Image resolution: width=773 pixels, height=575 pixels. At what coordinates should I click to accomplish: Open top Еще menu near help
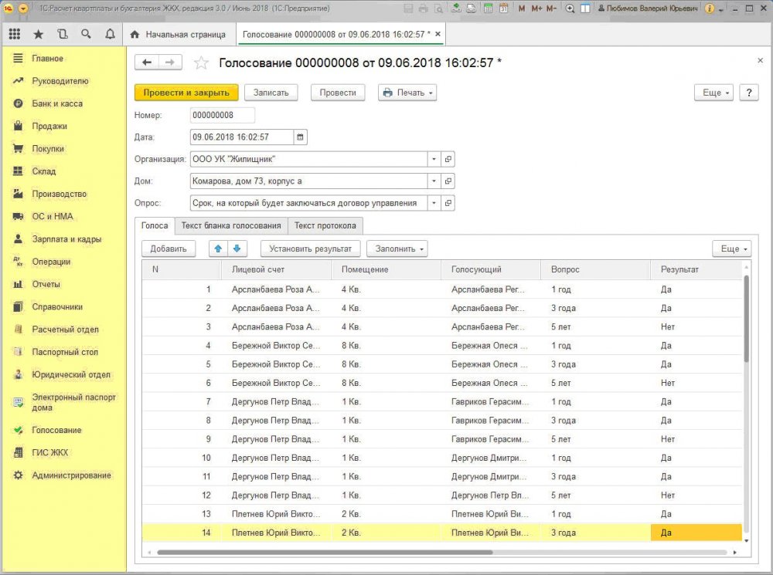(x=713, y=93)
